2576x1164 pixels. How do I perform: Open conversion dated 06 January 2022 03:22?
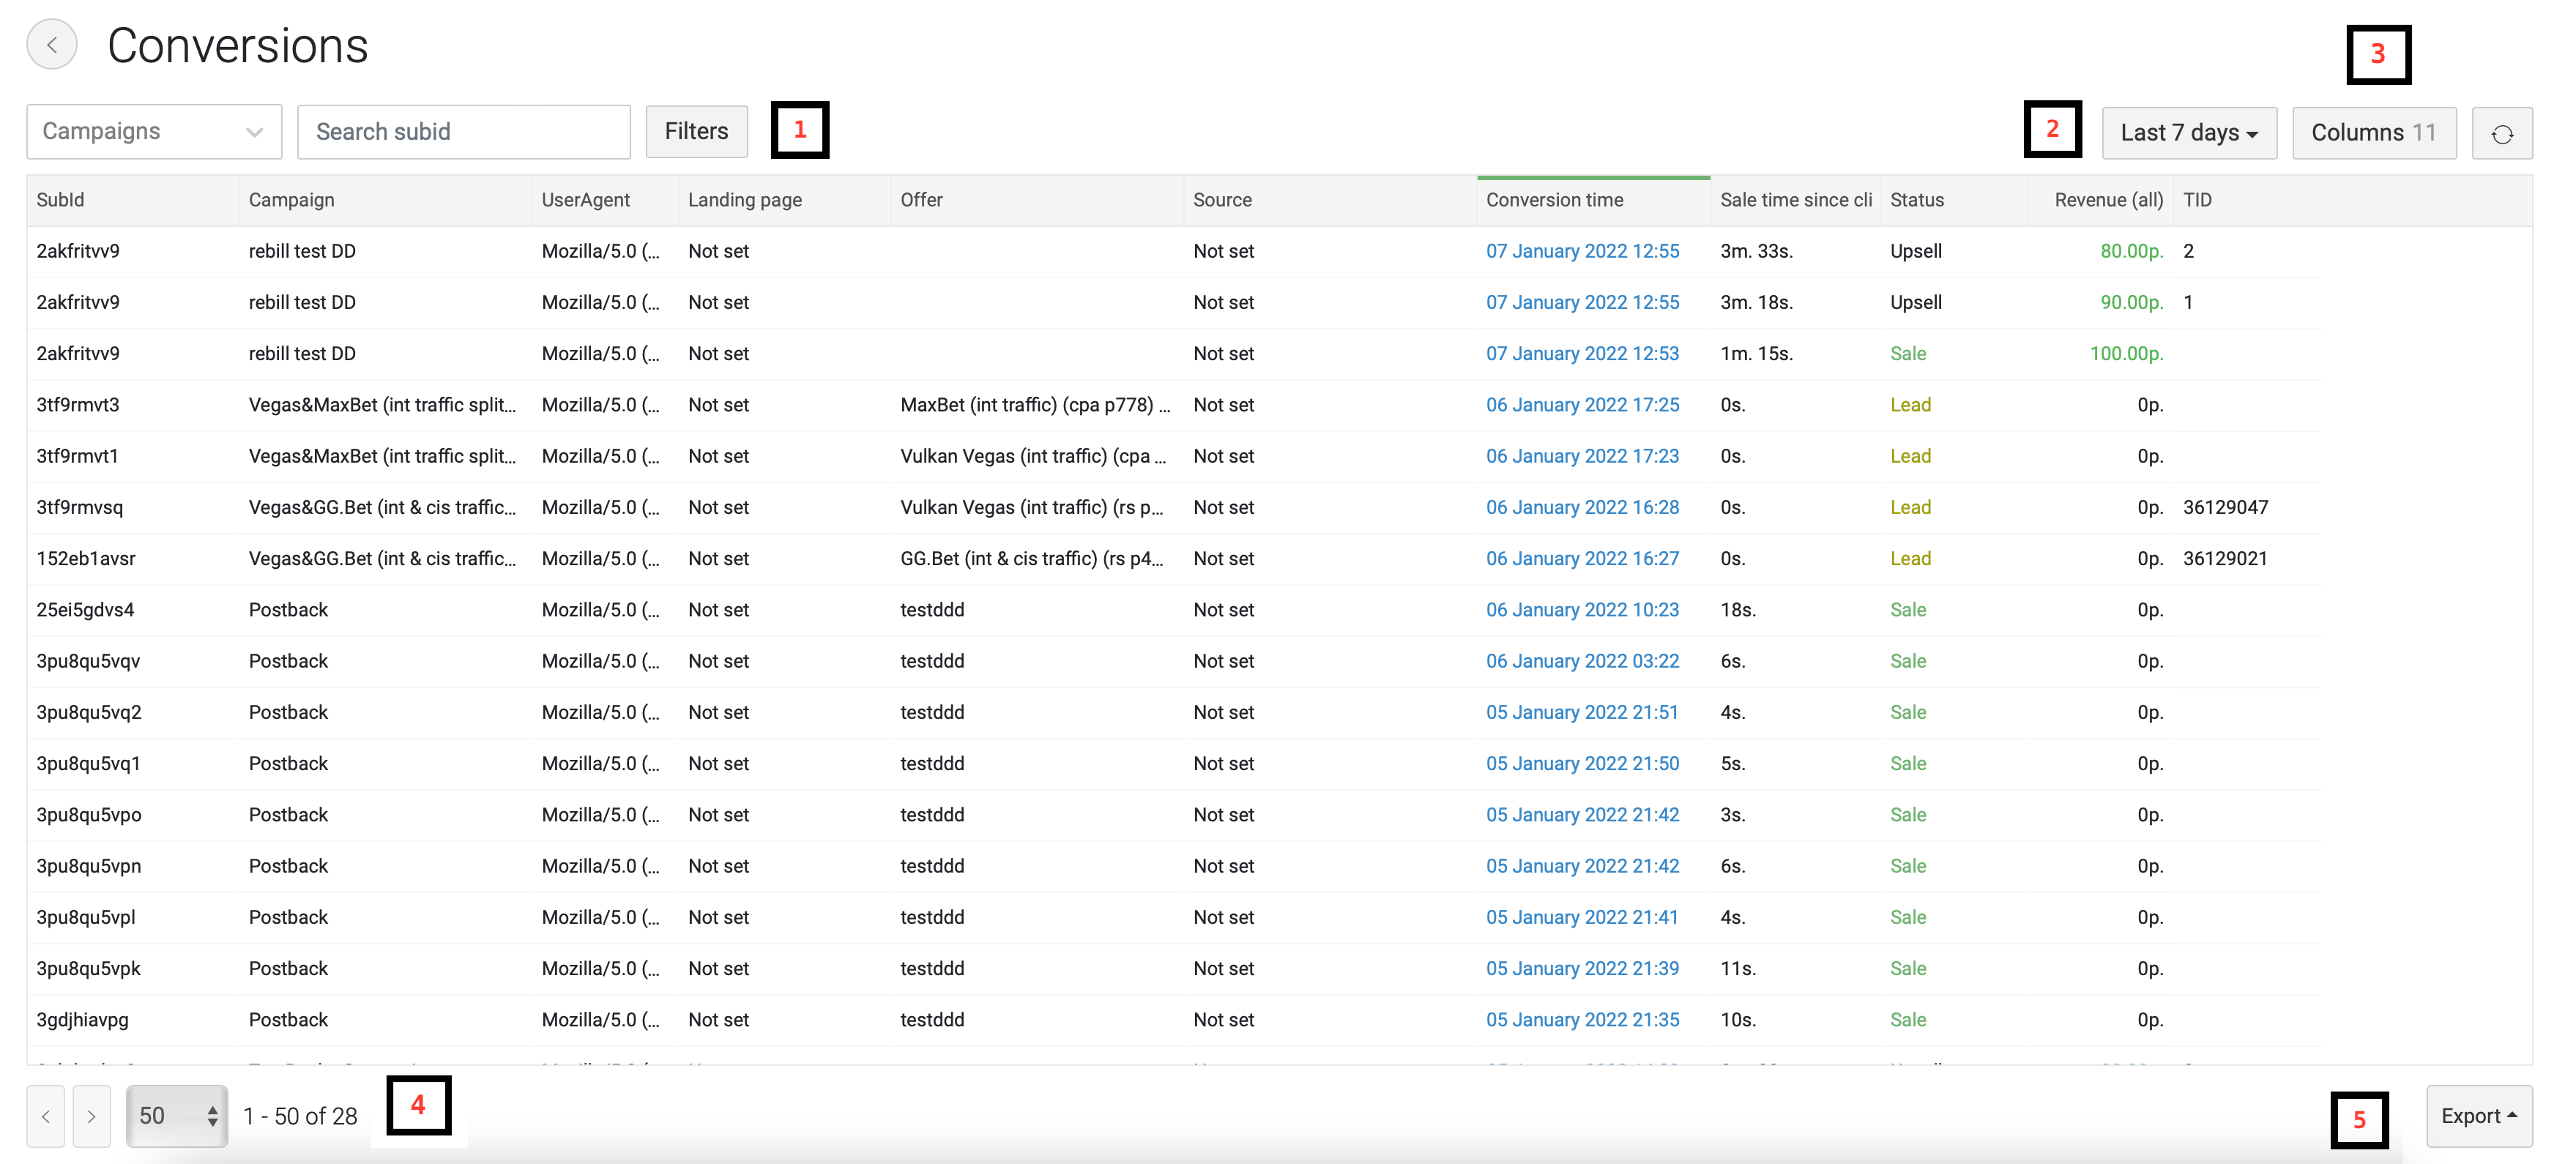1582,661
